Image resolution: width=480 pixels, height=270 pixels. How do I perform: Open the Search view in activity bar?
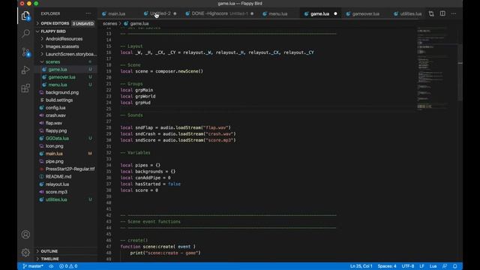(25, 33)
